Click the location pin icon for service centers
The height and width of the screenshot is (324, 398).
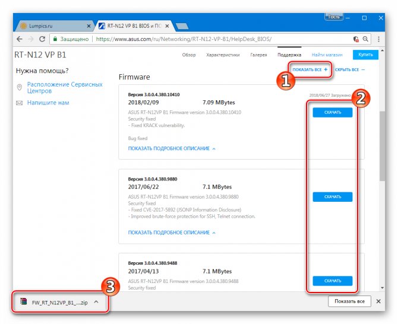click(19, 87)
